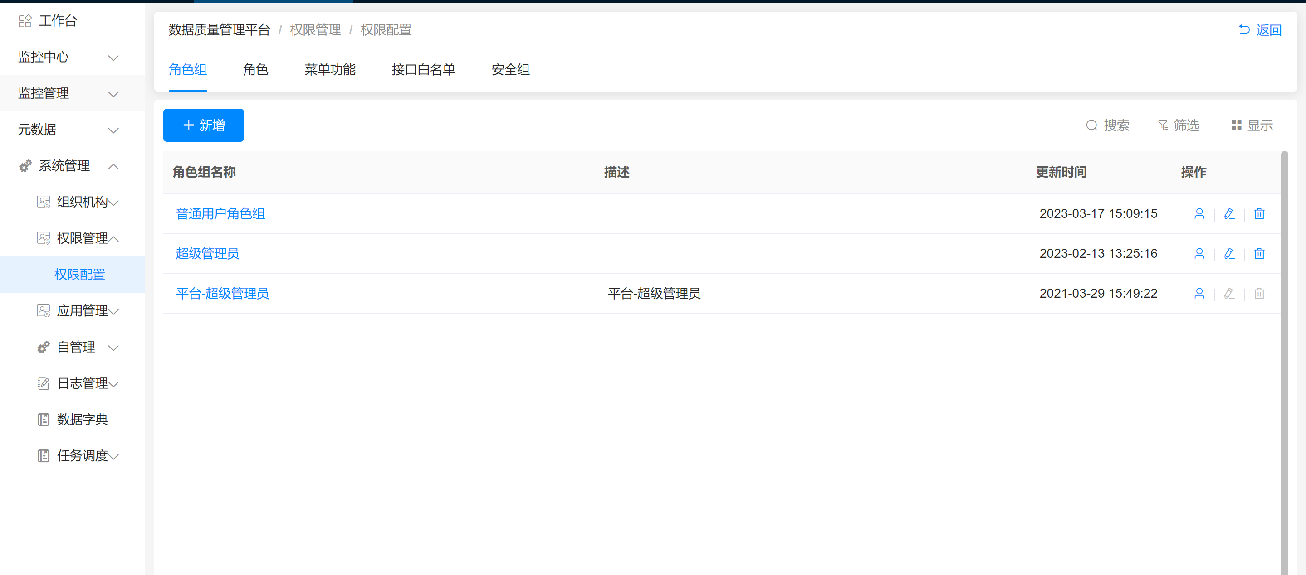The width and height of the screenshot is (1306, 575).
Task: Open 工作台 in the sidebar
Action: point(73,21)
